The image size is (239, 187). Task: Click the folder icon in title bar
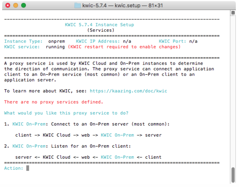[77, 5]
